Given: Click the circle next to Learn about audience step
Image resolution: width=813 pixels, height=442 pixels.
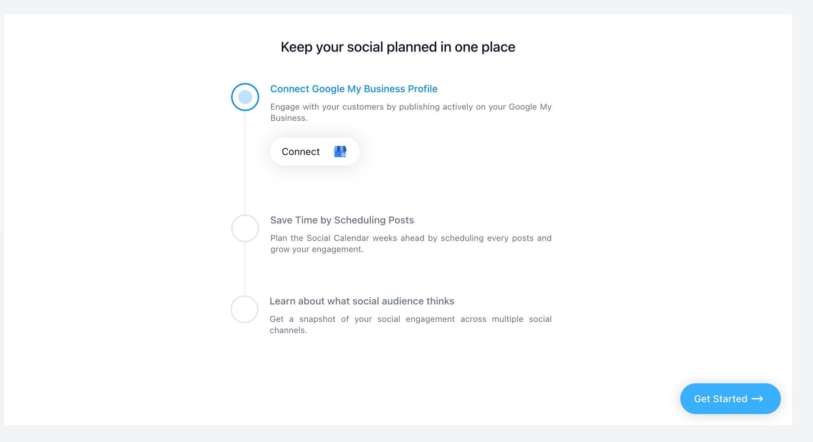Looking at the screenshot, I should click(x=245, y=309).
